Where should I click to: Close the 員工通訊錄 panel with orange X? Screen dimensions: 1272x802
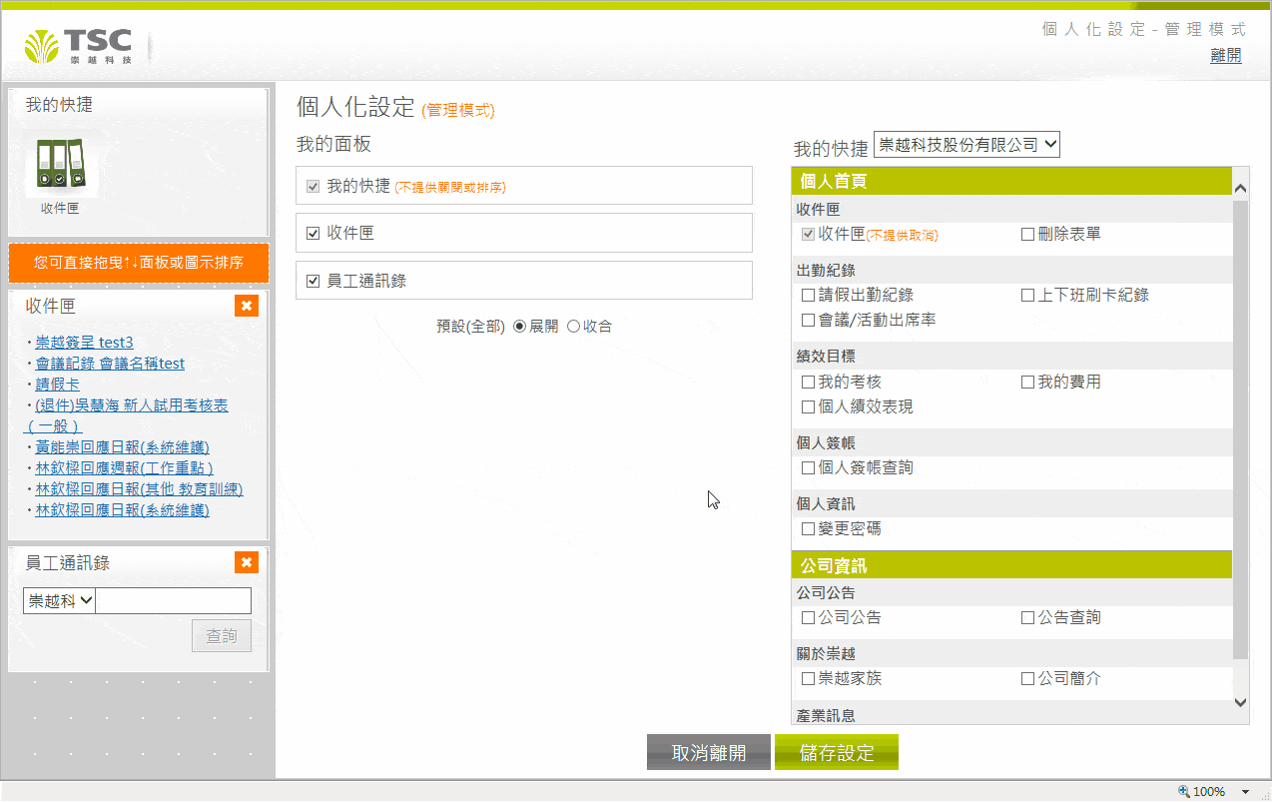tap(247, 562)
